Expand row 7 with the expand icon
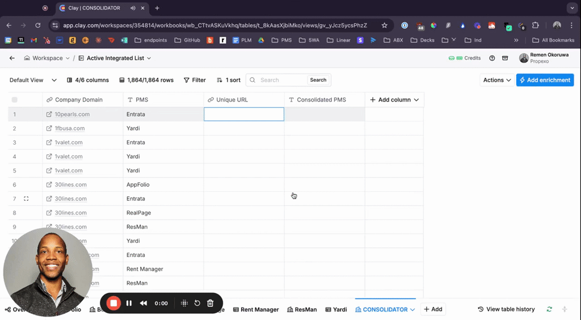The width and height of the screenshot is (581, 320). (x=26, y=199)
